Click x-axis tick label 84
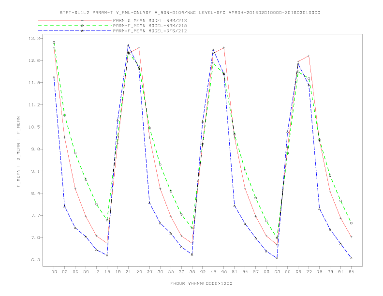The width and height of the screenshot is (383, 296). (x=352, y=272)
